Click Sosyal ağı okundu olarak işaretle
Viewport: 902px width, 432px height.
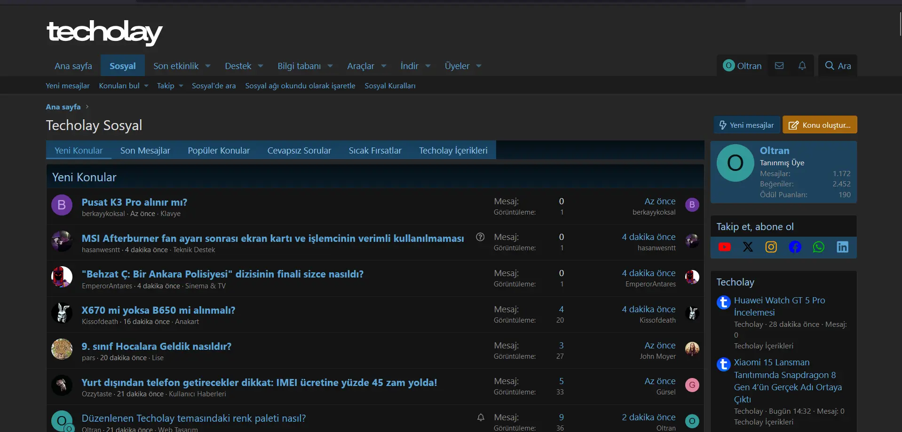tap(300, 86)
